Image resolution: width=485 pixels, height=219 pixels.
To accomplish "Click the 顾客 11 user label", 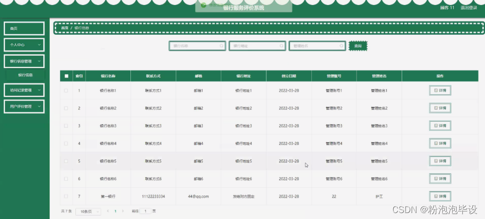I will 447,8.
